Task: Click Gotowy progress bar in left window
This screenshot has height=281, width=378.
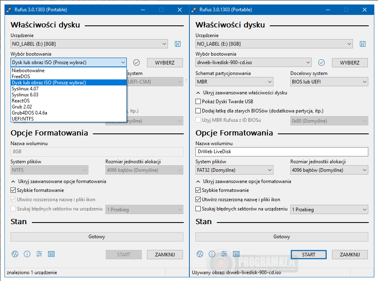Action: 97,237
